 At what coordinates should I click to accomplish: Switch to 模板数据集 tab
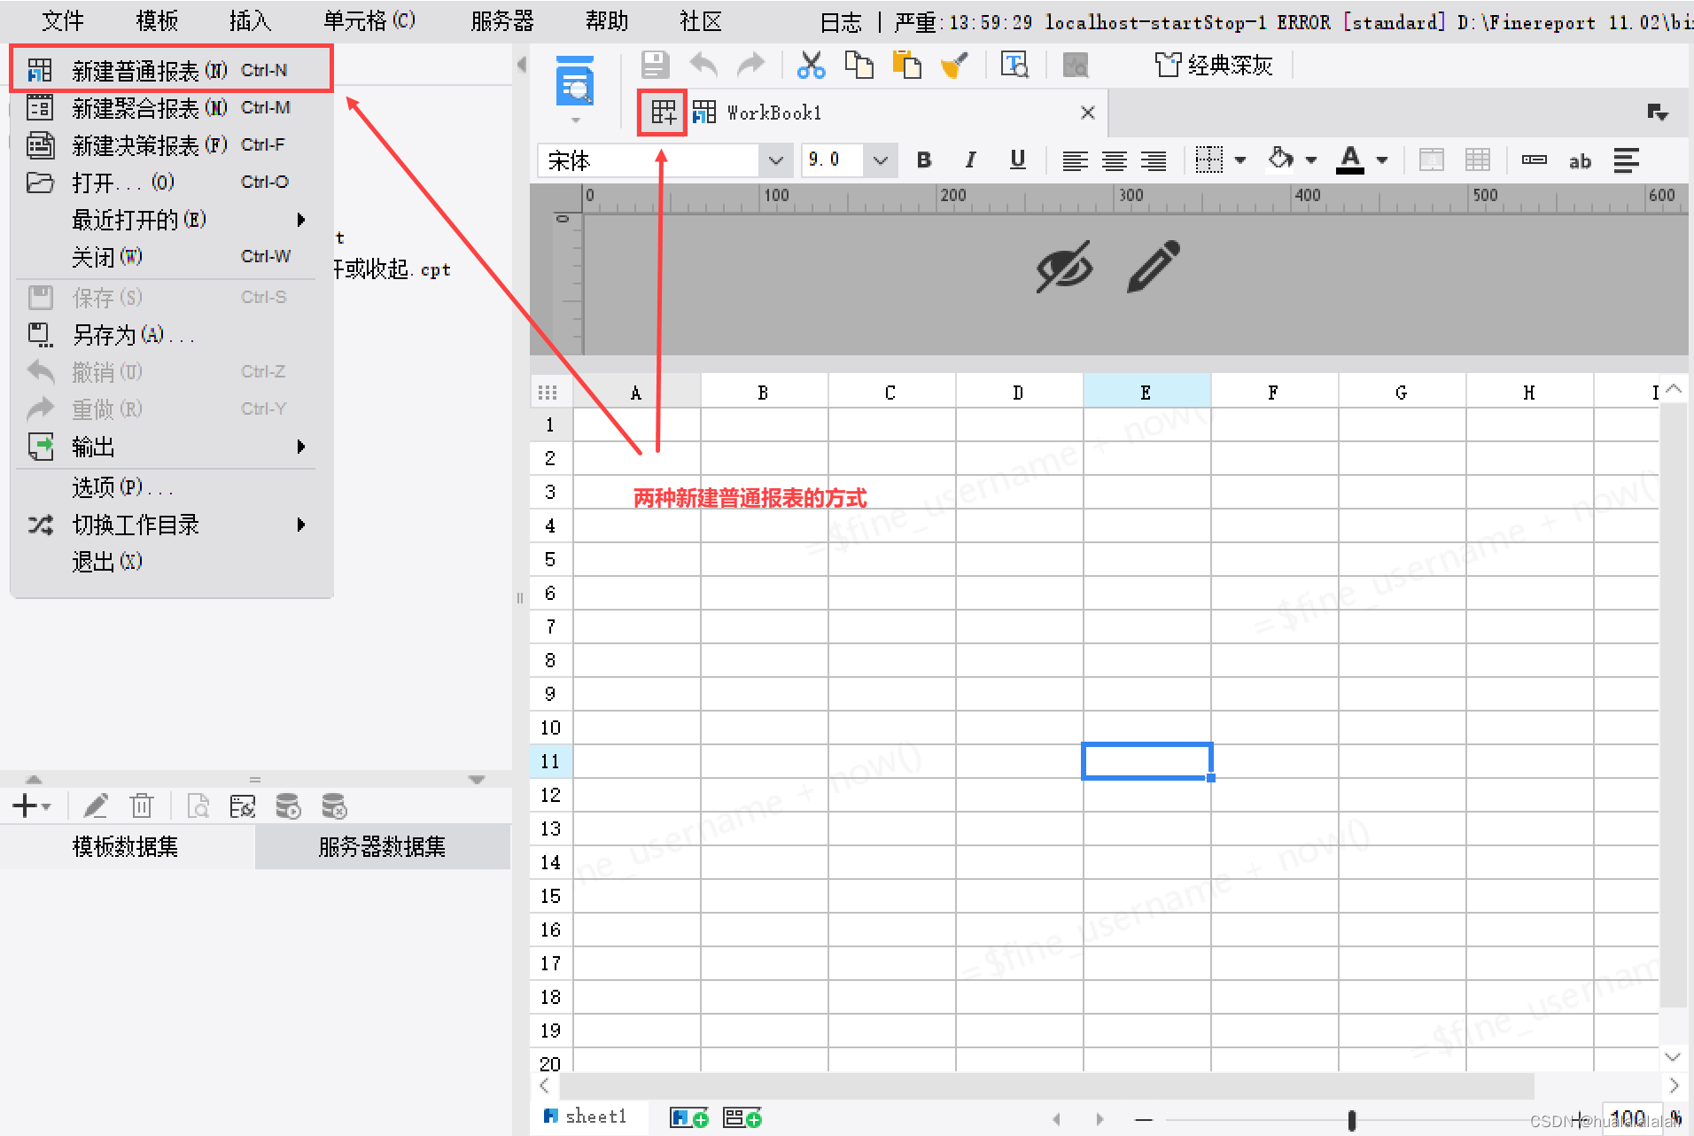126,846
